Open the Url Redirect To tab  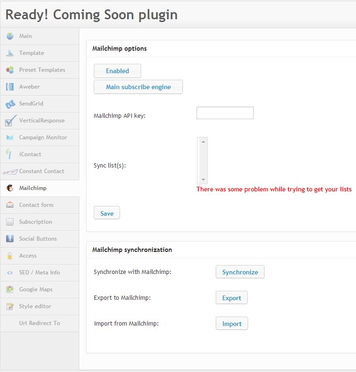[x=39, y=323]
